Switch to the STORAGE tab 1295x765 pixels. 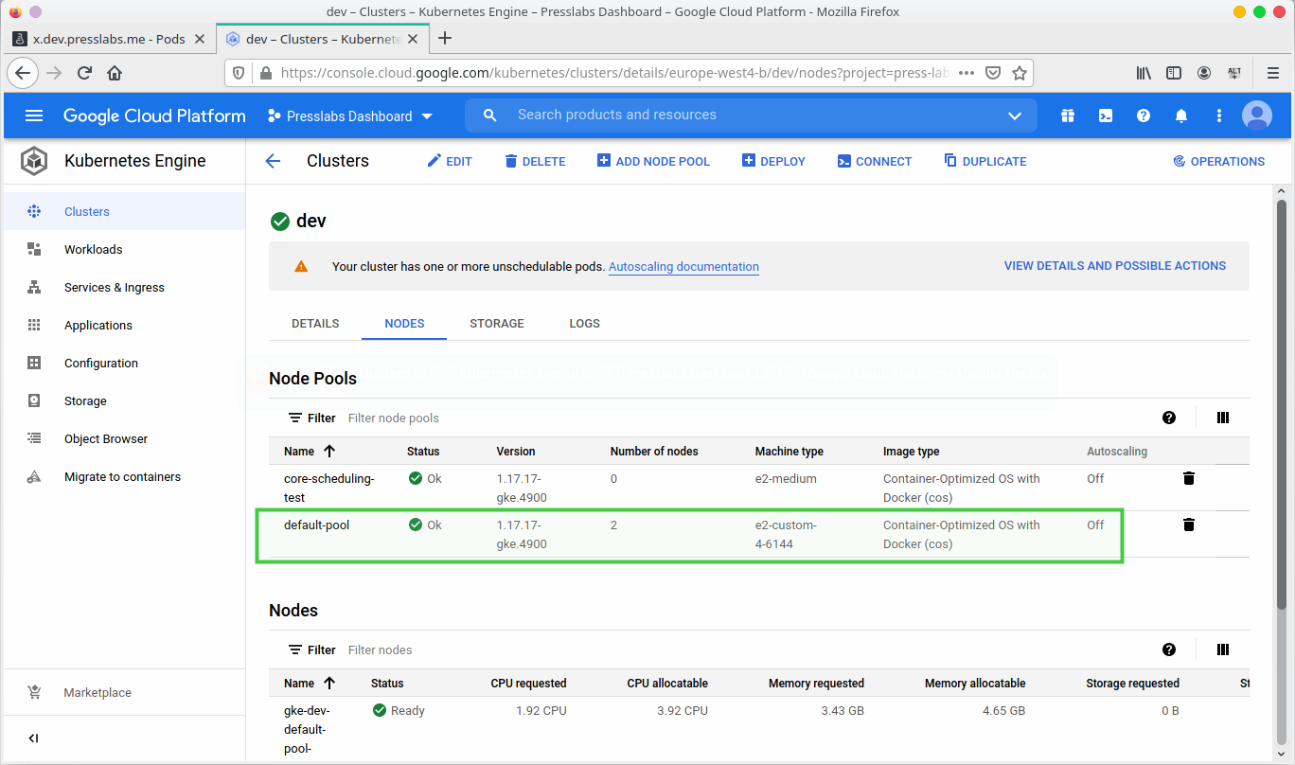(497, 323)
